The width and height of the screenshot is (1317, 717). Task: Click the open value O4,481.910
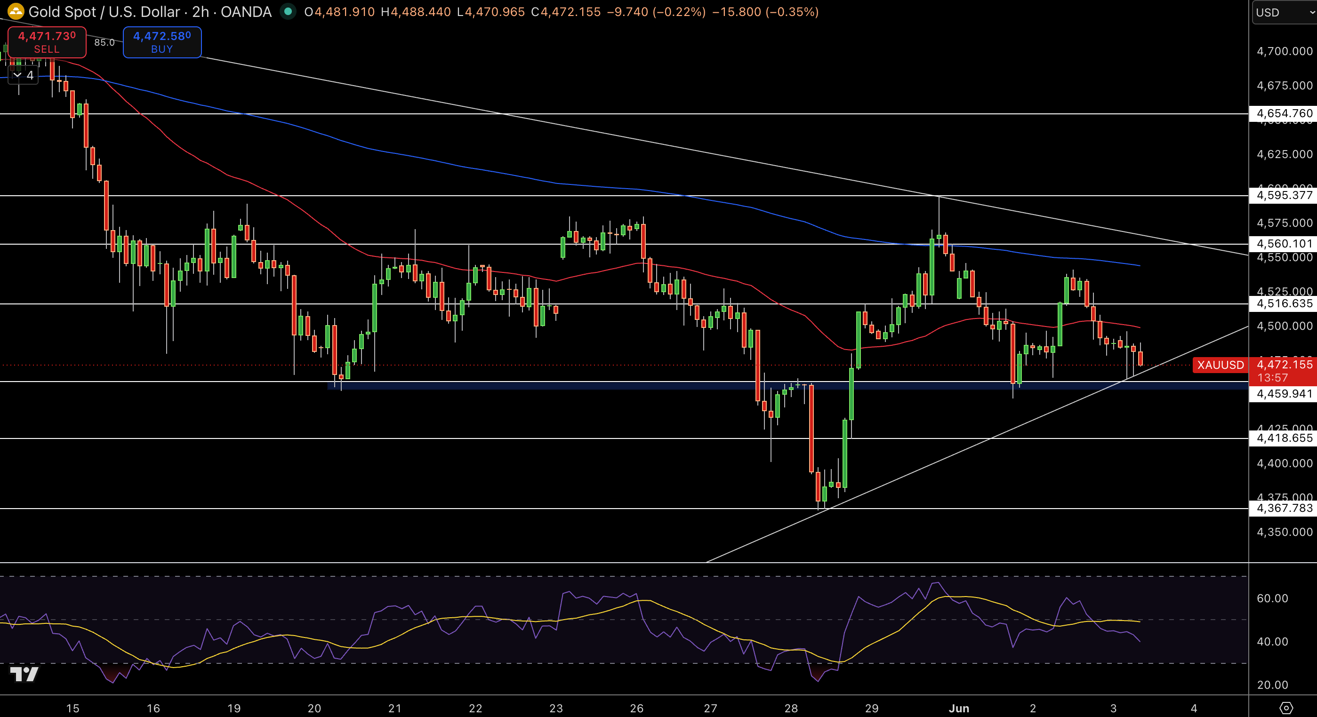pos(339,12)
